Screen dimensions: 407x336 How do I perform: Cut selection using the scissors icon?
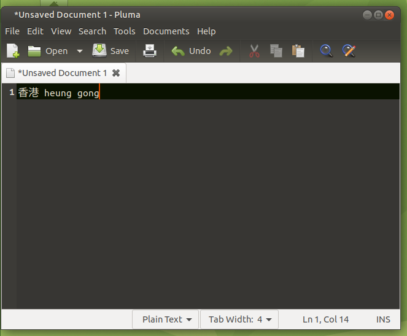pos(255,51)
